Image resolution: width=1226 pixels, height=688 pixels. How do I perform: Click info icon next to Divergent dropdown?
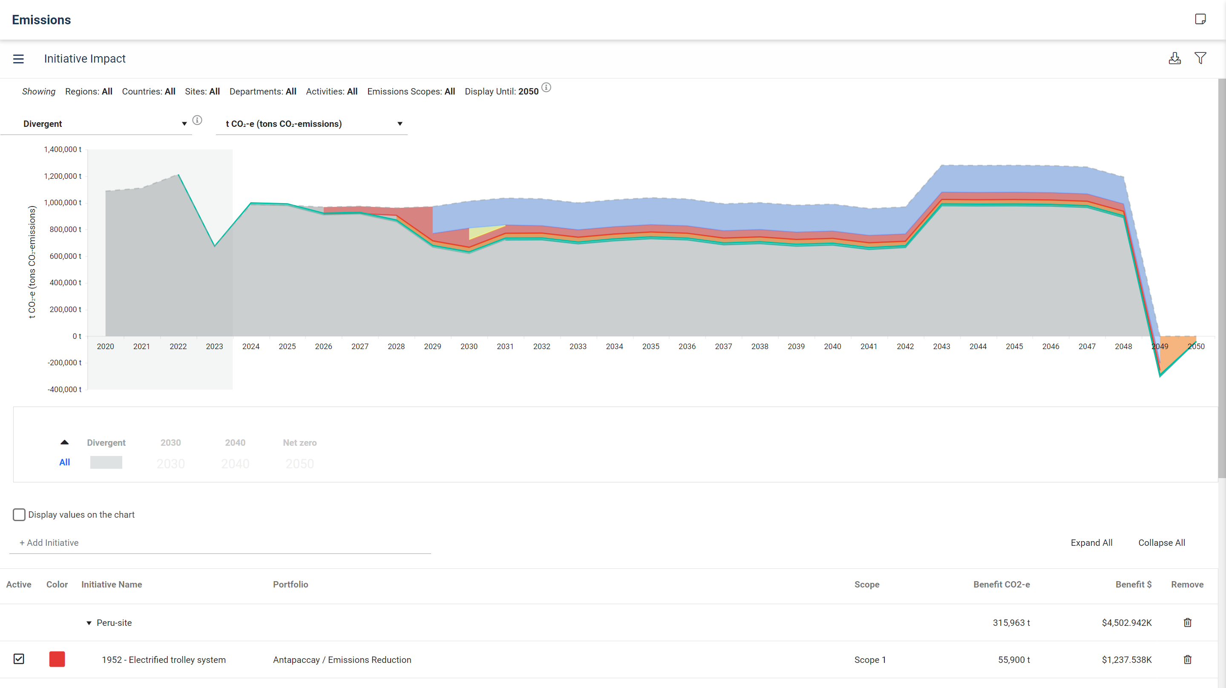tap(197, 120)
